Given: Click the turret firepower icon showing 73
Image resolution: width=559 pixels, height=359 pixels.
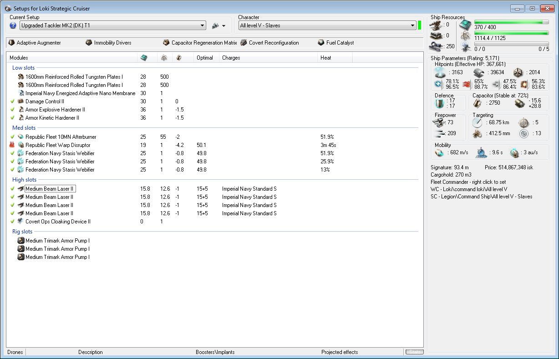Looking at the screenshot, I should (x=439, y=122).
